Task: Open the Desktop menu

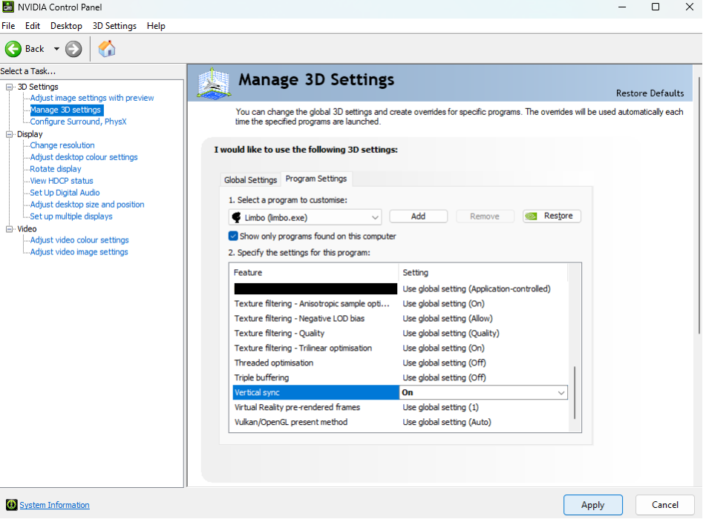Action: tap(66, 26)
